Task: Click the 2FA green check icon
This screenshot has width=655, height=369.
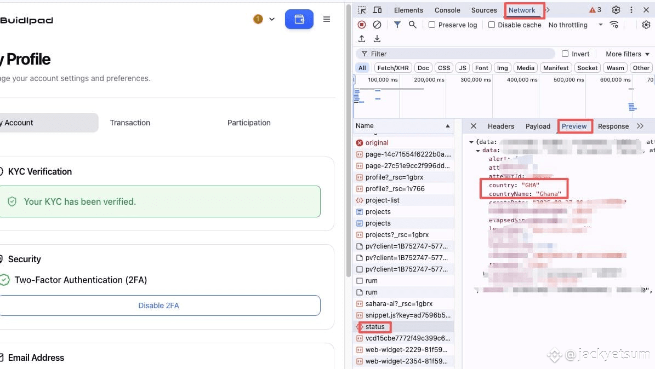Action: click(4, 280)
